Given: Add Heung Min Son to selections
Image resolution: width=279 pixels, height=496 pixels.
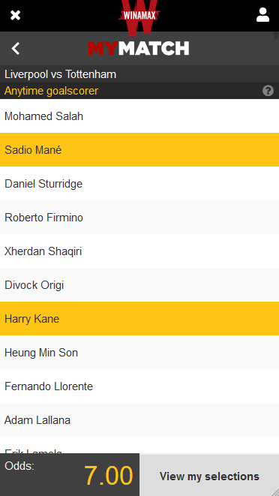Looking at the screenshot, I should [139, 353].
